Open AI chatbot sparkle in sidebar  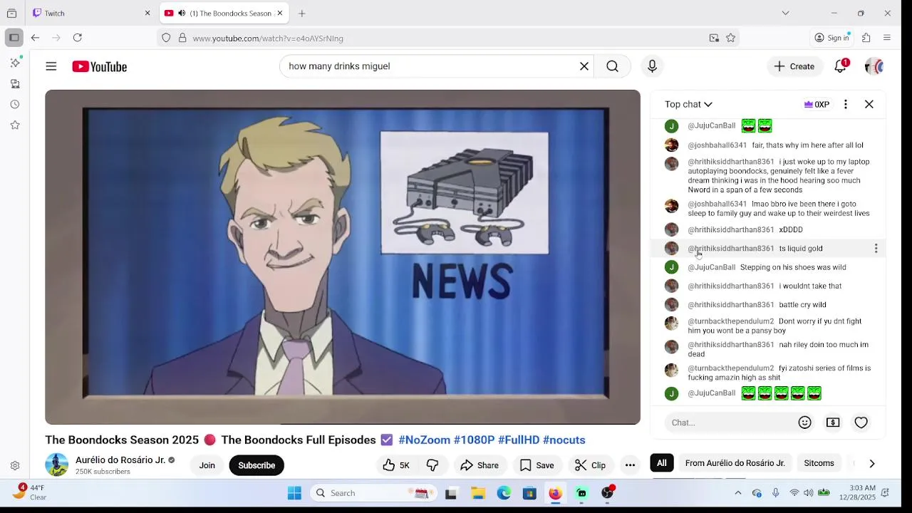(x=15, y=63)
